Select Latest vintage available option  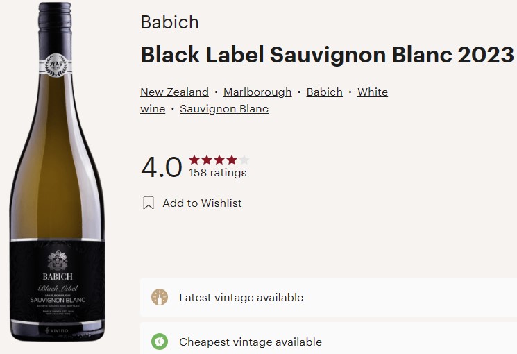pyautogui.click(x=328, y=297)
